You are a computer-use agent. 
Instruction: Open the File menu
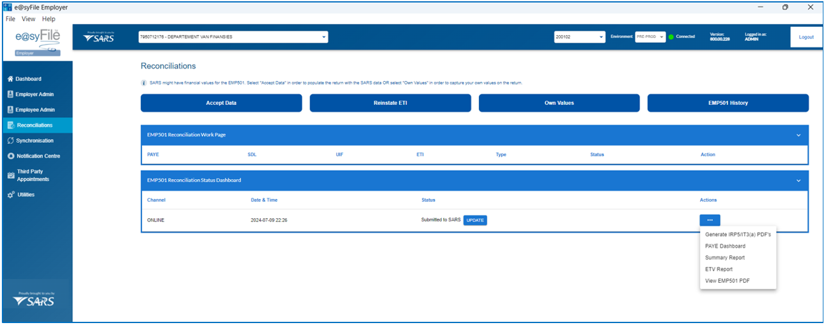[x=10, y=19]
